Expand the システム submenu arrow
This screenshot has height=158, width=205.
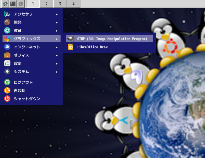pyautogui.click(x=56, y=72)
